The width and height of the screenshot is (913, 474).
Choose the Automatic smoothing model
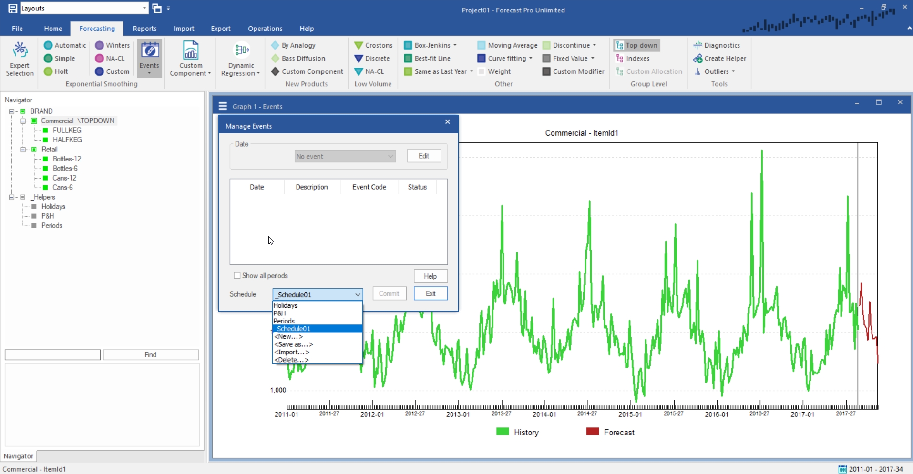(65, 45)
